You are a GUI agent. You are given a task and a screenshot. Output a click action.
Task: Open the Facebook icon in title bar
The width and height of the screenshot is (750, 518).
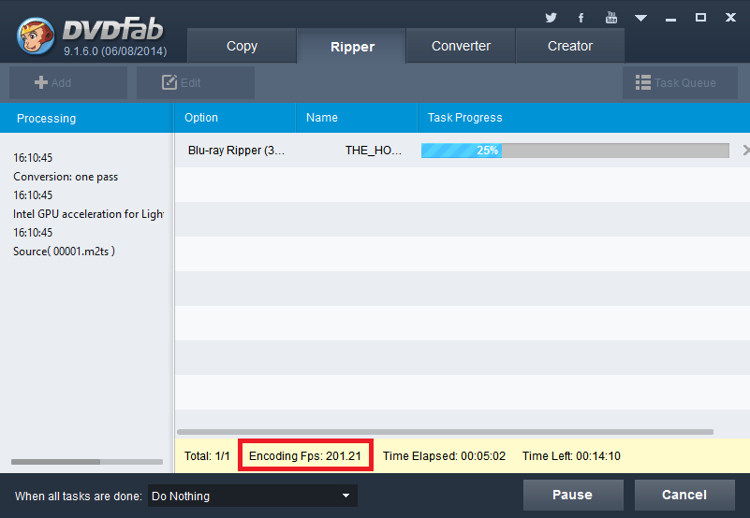[x=581, y=18]
